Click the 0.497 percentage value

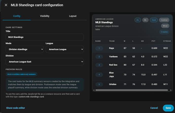(154, 75)
